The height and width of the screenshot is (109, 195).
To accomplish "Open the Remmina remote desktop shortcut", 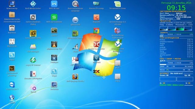I will point(54,85).
